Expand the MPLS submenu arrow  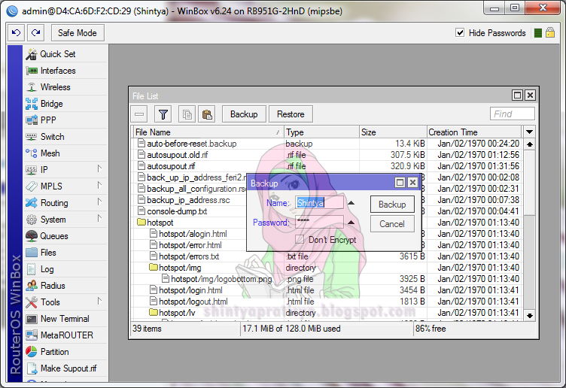tap(99, 185)
